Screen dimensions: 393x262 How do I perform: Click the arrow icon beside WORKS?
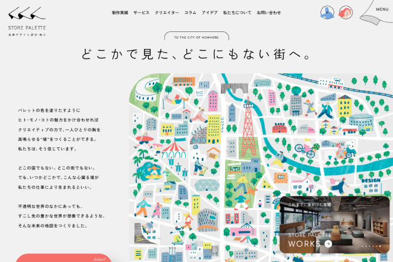tap(328, 244)
